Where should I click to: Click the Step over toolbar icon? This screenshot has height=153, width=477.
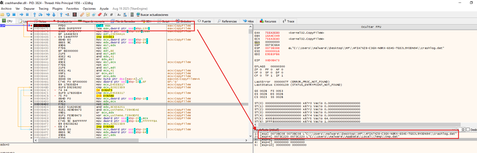40,15
